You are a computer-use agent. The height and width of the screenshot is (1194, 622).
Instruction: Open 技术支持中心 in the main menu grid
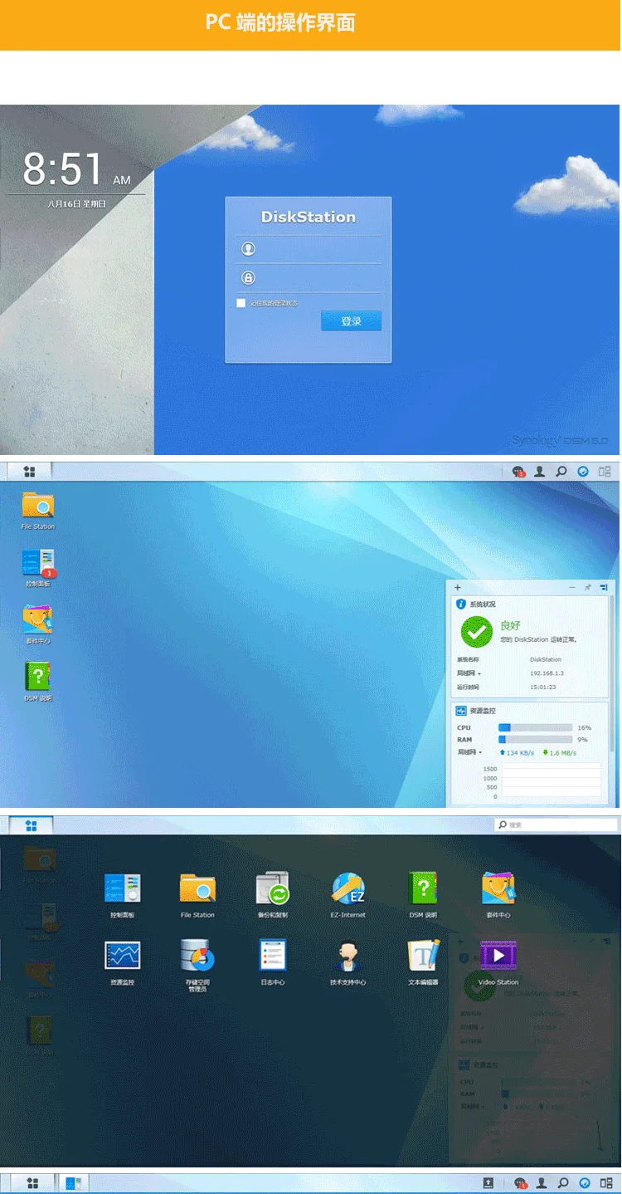coord(348,963)
